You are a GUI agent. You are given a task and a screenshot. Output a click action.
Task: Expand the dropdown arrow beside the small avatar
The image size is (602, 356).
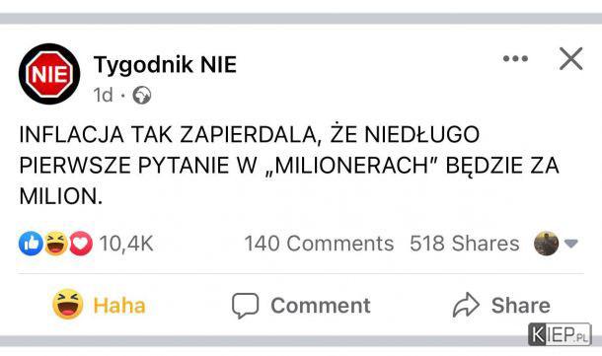point(571,244)
